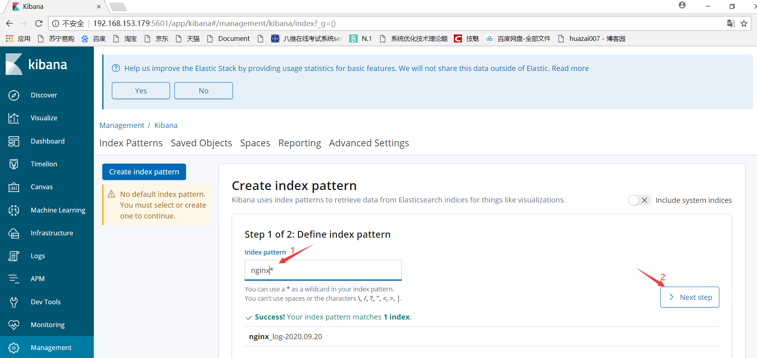Follow the Read more link
The width and height of the screenshot is (757, 358).
point(570,68)
